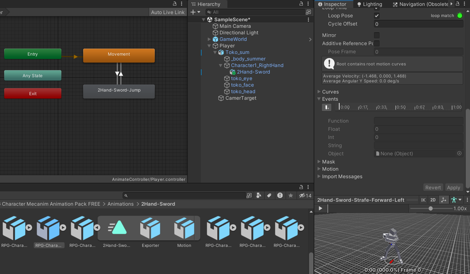
Task: Adjust the preview speed slider handle
Action: click(x=431, y=208)
